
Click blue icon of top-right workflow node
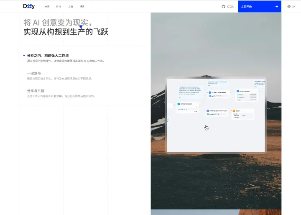tap(237, 91)
